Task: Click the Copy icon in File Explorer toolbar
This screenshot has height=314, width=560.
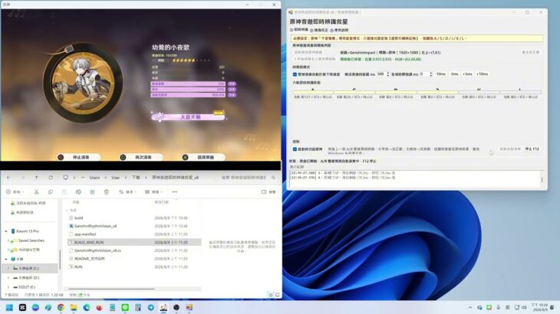Action: [51, 191]
